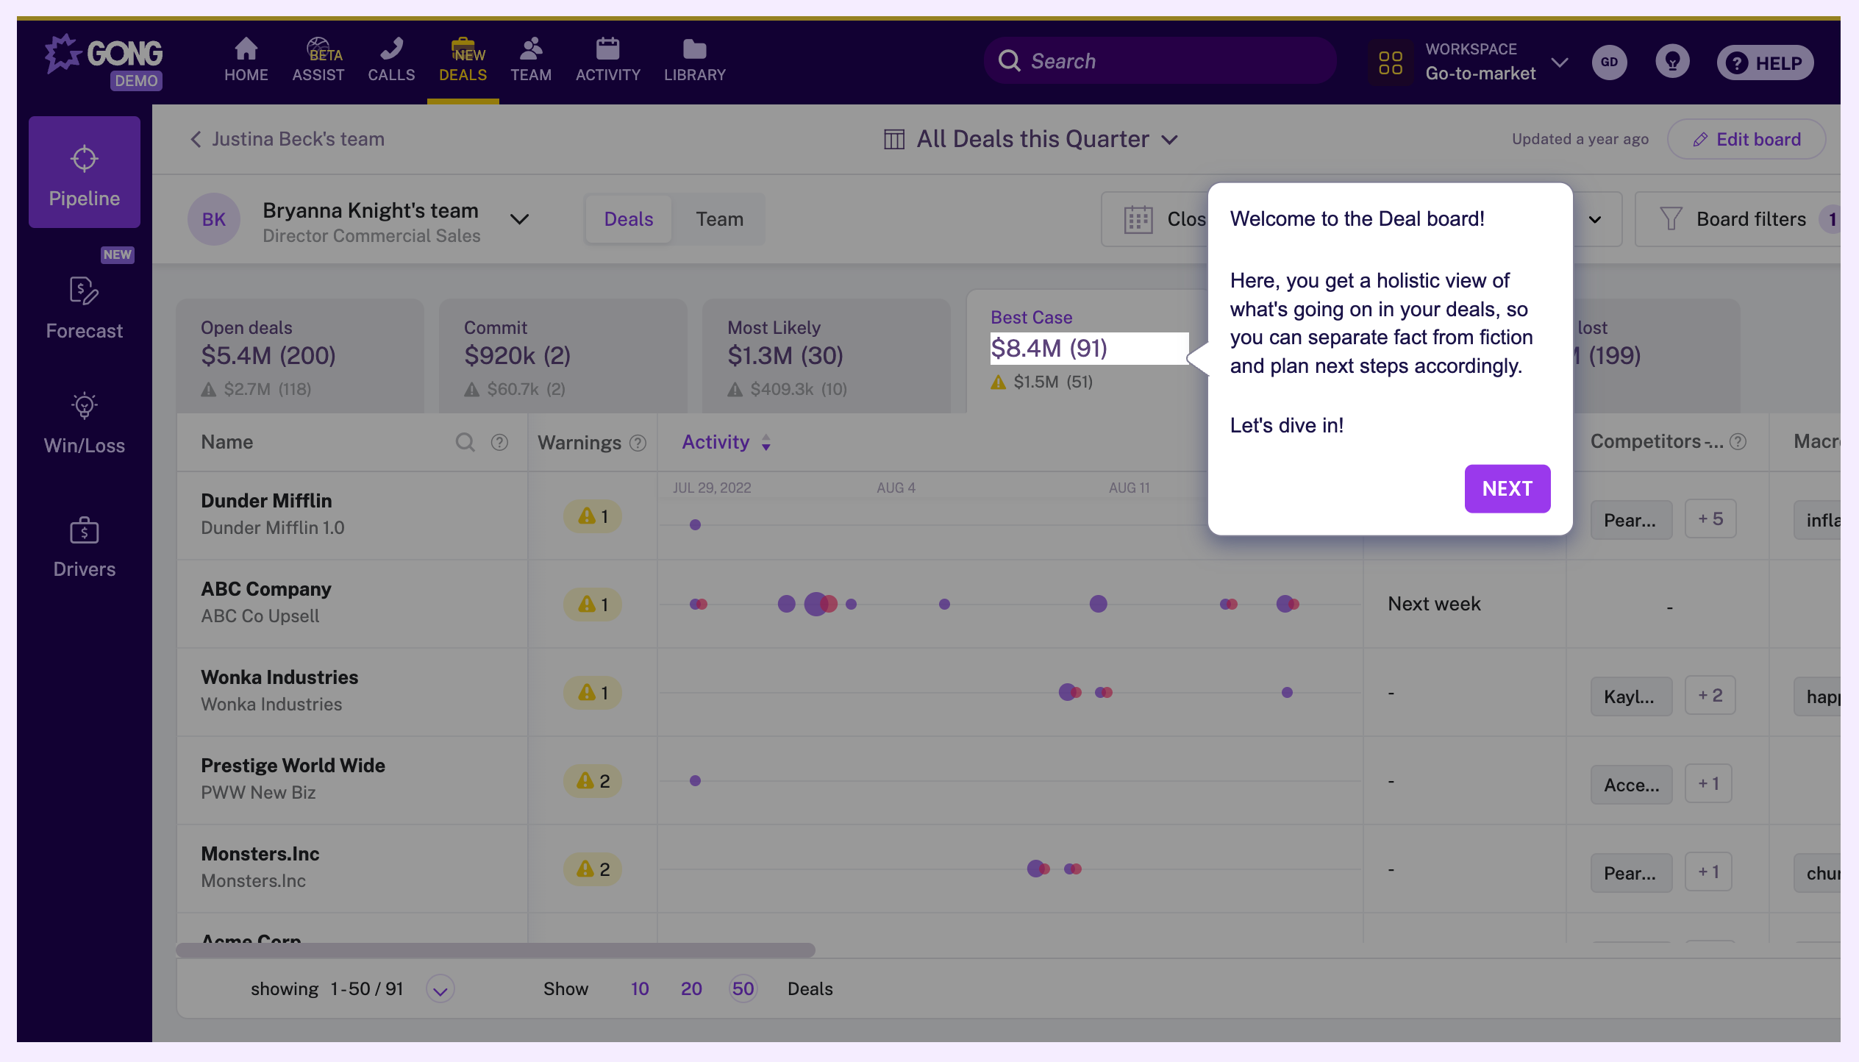
Task: Open the Wonka Industries deal
Action: pos(279,677)
